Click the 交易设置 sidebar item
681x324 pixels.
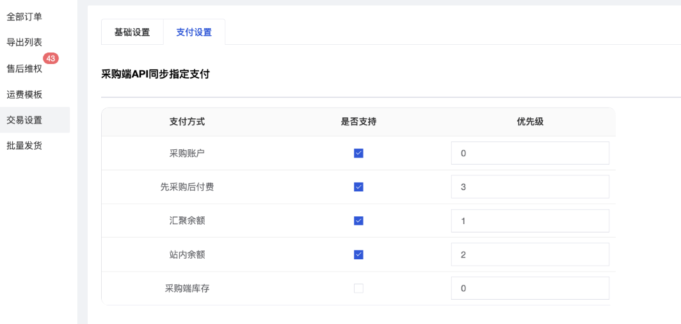point(24,120)
